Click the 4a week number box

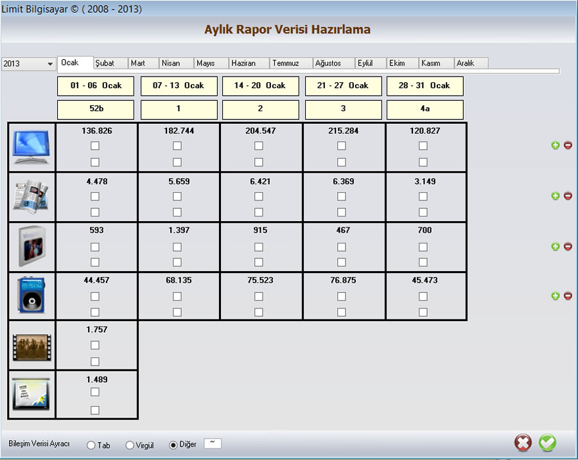[x=425, y=109]
